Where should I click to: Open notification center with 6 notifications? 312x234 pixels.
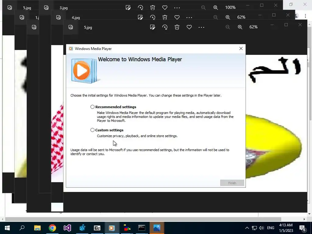pos(303,228)
